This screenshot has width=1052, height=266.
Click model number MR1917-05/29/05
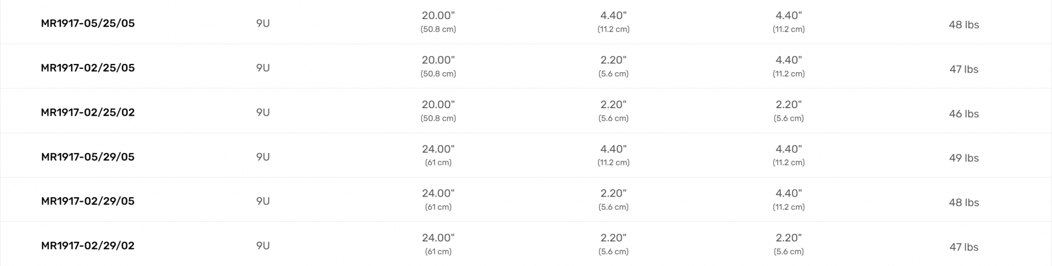pyautogui.click(x=88, y=157)
